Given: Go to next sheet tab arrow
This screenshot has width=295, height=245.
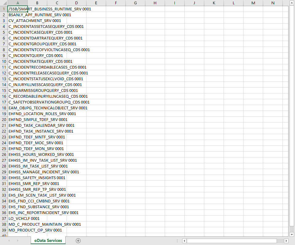Looking at the screenshot, I should click(18, 240).
